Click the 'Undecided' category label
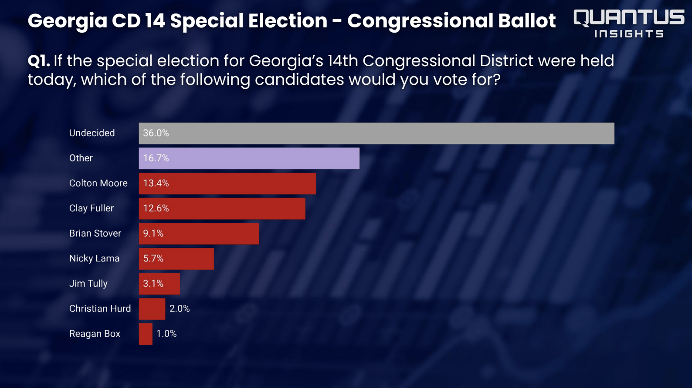This screenshot has width=692, height=388. [x=92, y=133]
